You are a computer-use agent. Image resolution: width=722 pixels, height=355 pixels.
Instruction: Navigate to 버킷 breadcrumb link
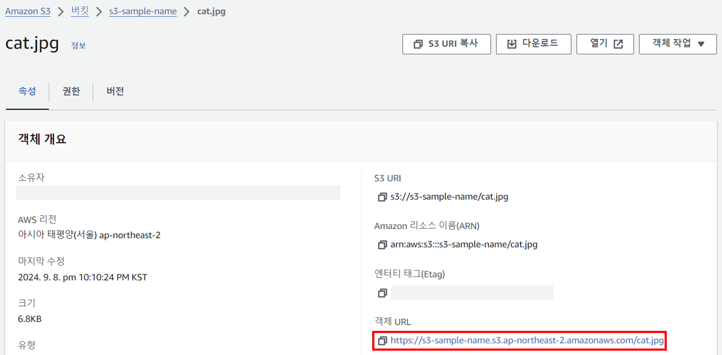tap(80, 11)
